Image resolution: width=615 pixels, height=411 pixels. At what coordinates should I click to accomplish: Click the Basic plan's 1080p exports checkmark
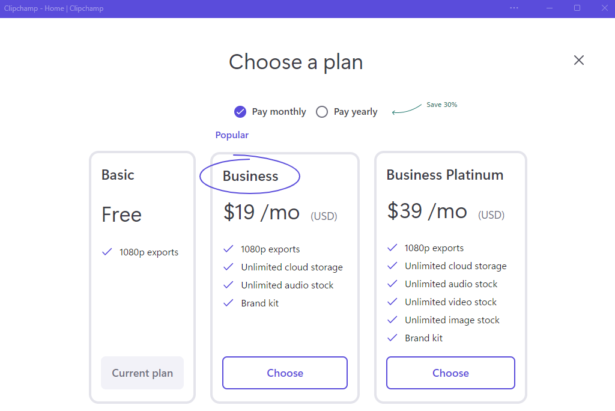(x=107, y=252)
